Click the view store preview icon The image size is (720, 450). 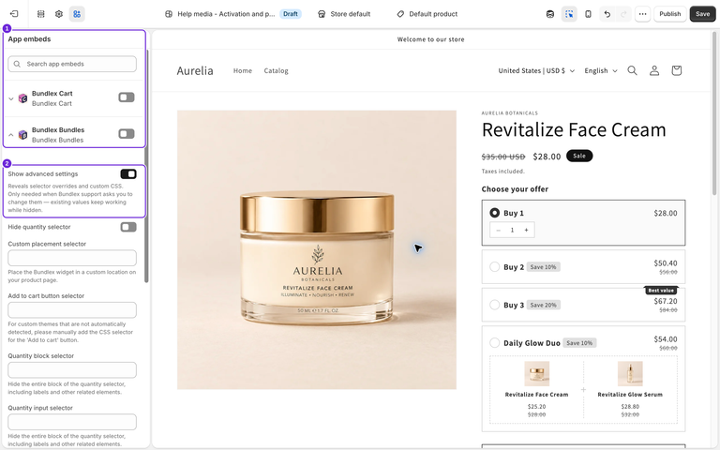(550, 14)
